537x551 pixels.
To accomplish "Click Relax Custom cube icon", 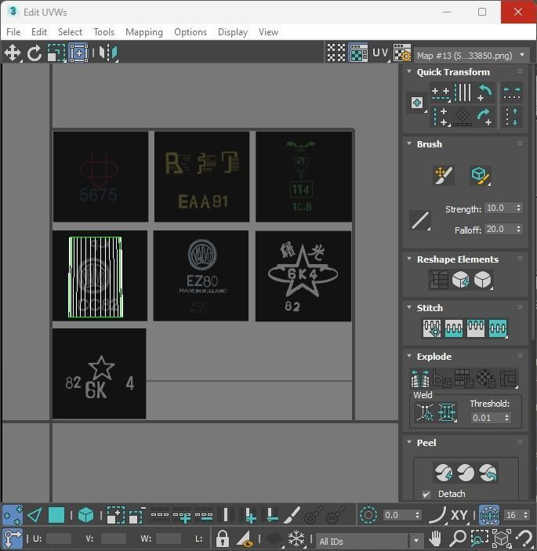I will (483, 280).
